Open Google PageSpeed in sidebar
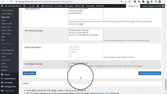 tap(8, 50)
